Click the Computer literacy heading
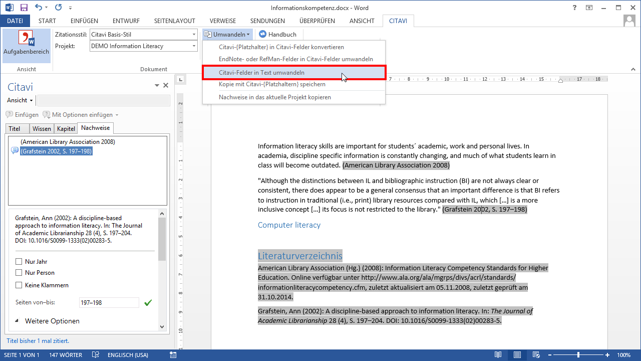The width and height of the screenshot is (641, 361). coord(289,225)
